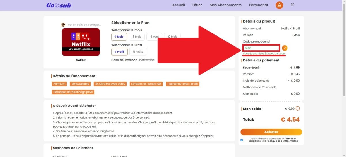Click the Premium tag
This screenshot has width=346, height=157.
coord(59,84)
